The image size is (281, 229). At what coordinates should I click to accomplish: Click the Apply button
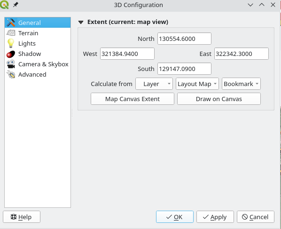(215, 217)
